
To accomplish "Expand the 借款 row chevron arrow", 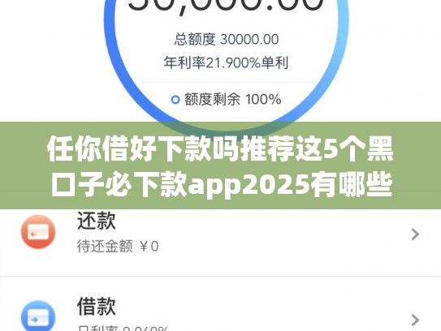I will point(415,320).
